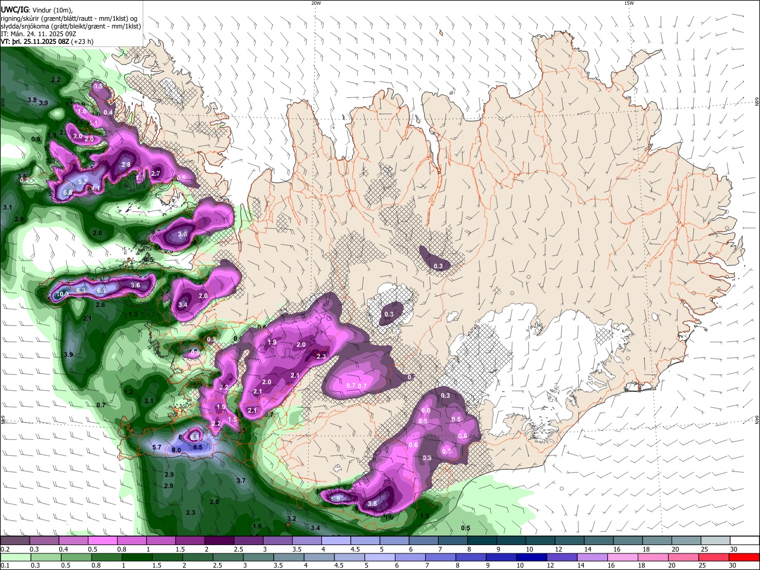
Task: Click the dark blue rain-scale swatch at 10
Action: 531,558
